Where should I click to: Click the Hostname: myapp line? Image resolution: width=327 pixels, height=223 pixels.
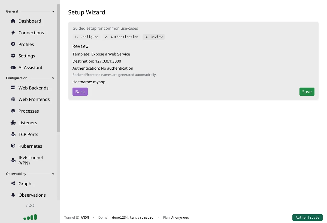coord(89,82)
